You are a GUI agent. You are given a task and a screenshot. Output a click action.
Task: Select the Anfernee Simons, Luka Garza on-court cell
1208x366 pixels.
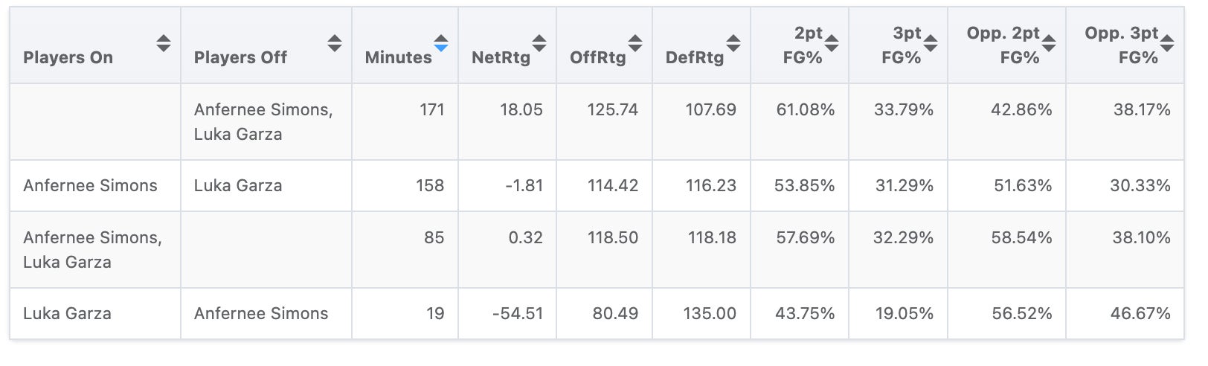pyautogui.click(x=92, y=249)
